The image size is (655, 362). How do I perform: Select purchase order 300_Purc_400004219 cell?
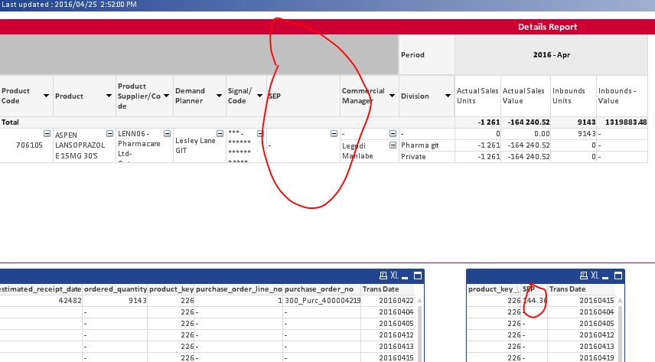click(x=322, y=301)
